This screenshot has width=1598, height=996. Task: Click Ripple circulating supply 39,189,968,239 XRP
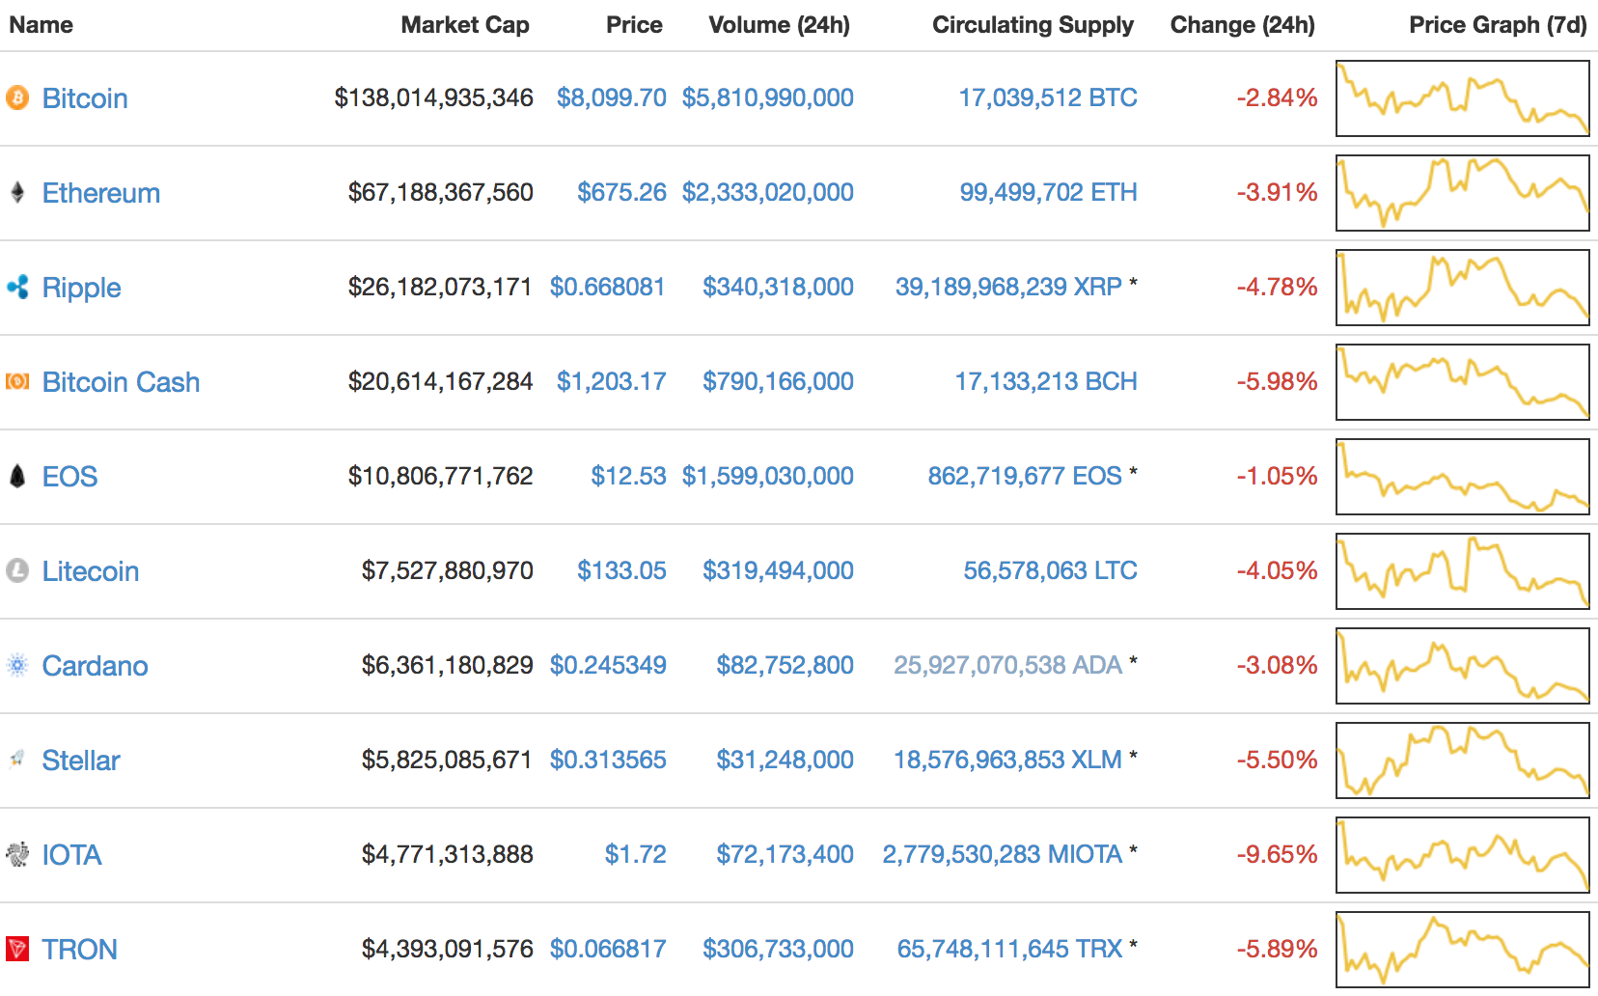[x=1008, y=287]
